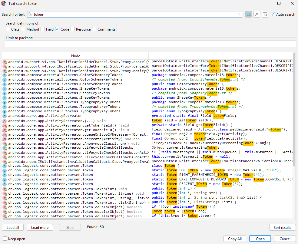Click the ActivityRecreator class node icon
This screenshot has height=244, width=298.
5,116
